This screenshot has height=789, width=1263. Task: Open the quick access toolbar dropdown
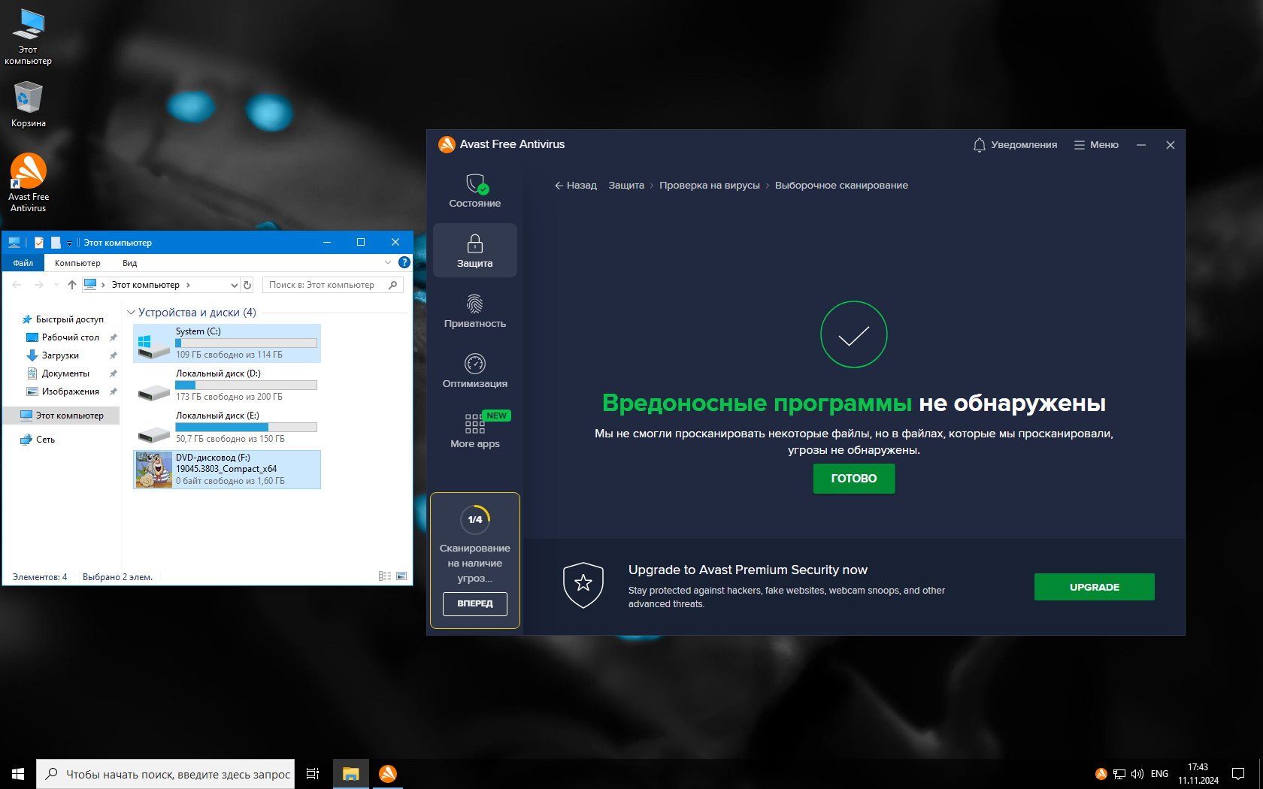[x=69, y=243]
